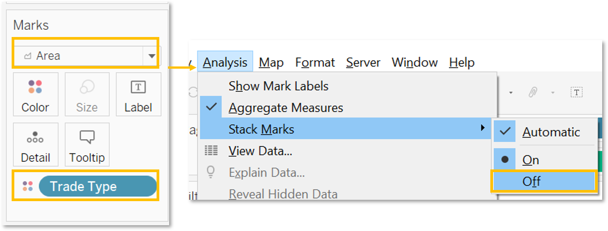Open the Color mark card
This screenshot has width=608, height=231.
point(35,95)
